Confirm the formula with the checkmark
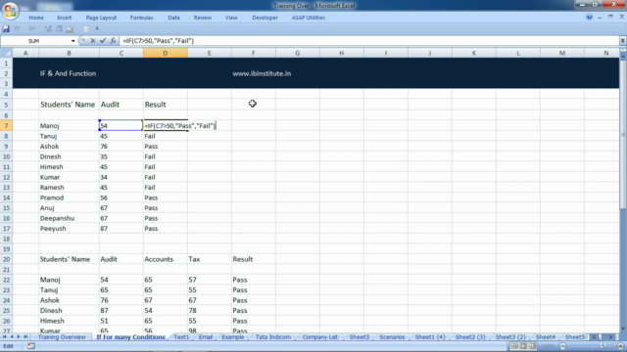This screenshot has height=352, width=627. point(103,41)
